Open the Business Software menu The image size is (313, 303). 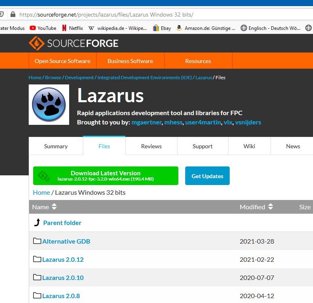pyautogui.click(x=130, y=61)
